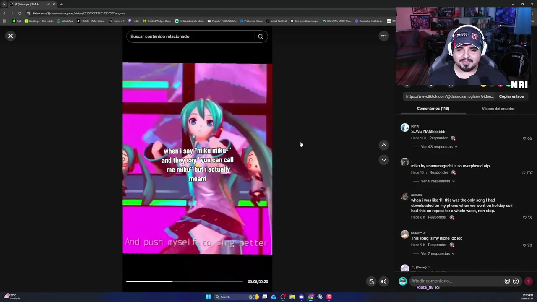Toggle the auto-scroll icon beside the volume
The width and height of the screenshot is (537, 302).
[x=371, y=281]
